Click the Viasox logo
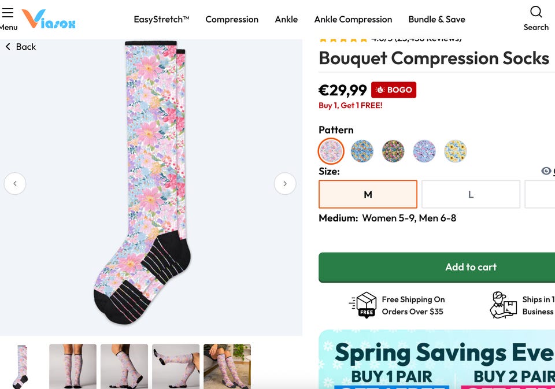Screen dimensions: 555x389 49,19
